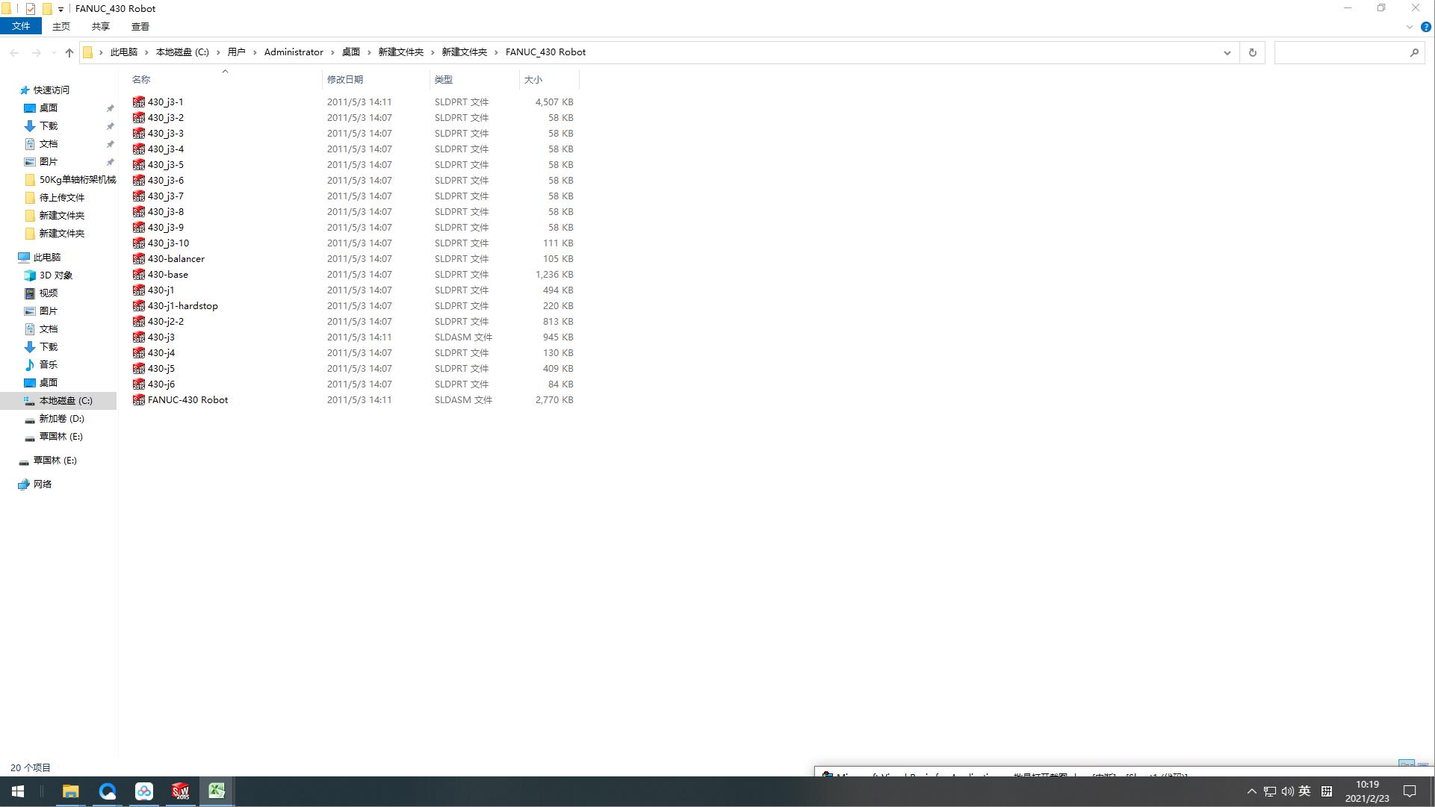This screenshot has height=807, width=1435.
Task: Select the FANUC-430 Robot assembly file
Action: (187, 400)
